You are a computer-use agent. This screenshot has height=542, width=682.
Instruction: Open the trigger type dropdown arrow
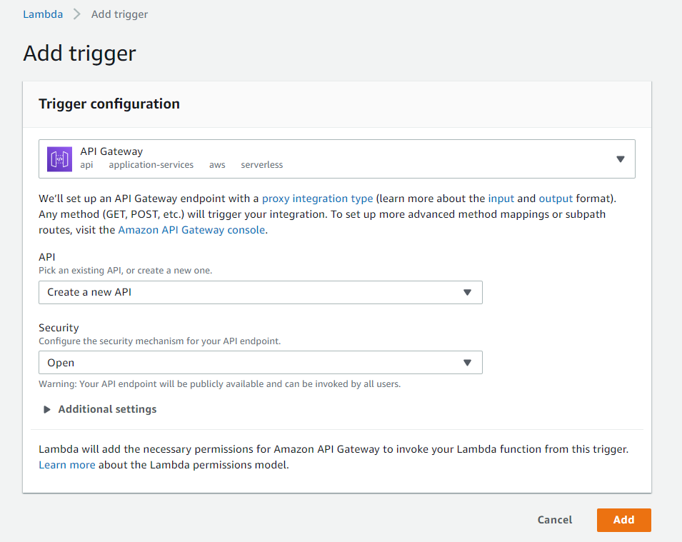621,159
